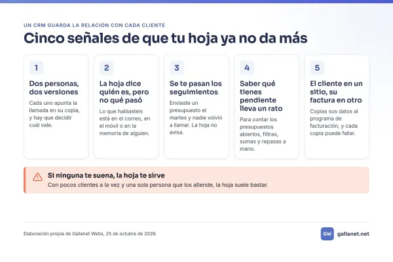Click the title 'Saber qué tienes pendiente lleva un rato'
393x262 pixels.
click(x=261, y=96)
